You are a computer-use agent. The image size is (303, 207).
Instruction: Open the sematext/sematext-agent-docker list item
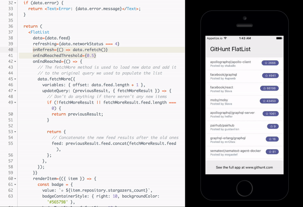point(244,153)
